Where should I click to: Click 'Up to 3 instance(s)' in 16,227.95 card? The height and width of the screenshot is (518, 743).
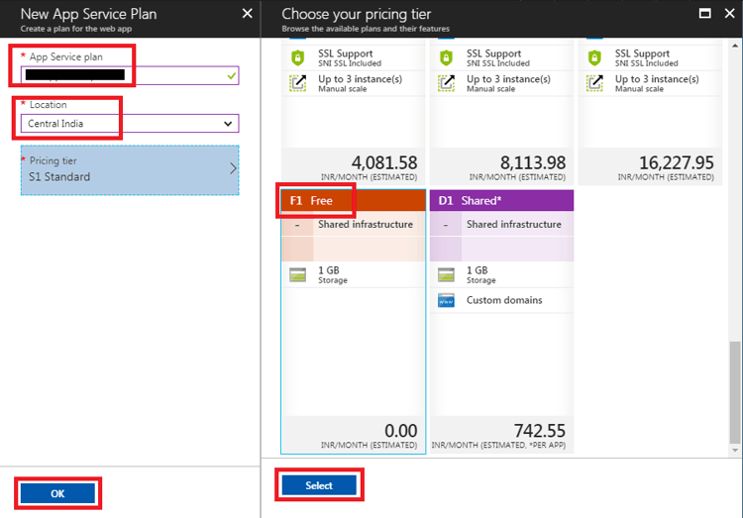tap(657, 78)
